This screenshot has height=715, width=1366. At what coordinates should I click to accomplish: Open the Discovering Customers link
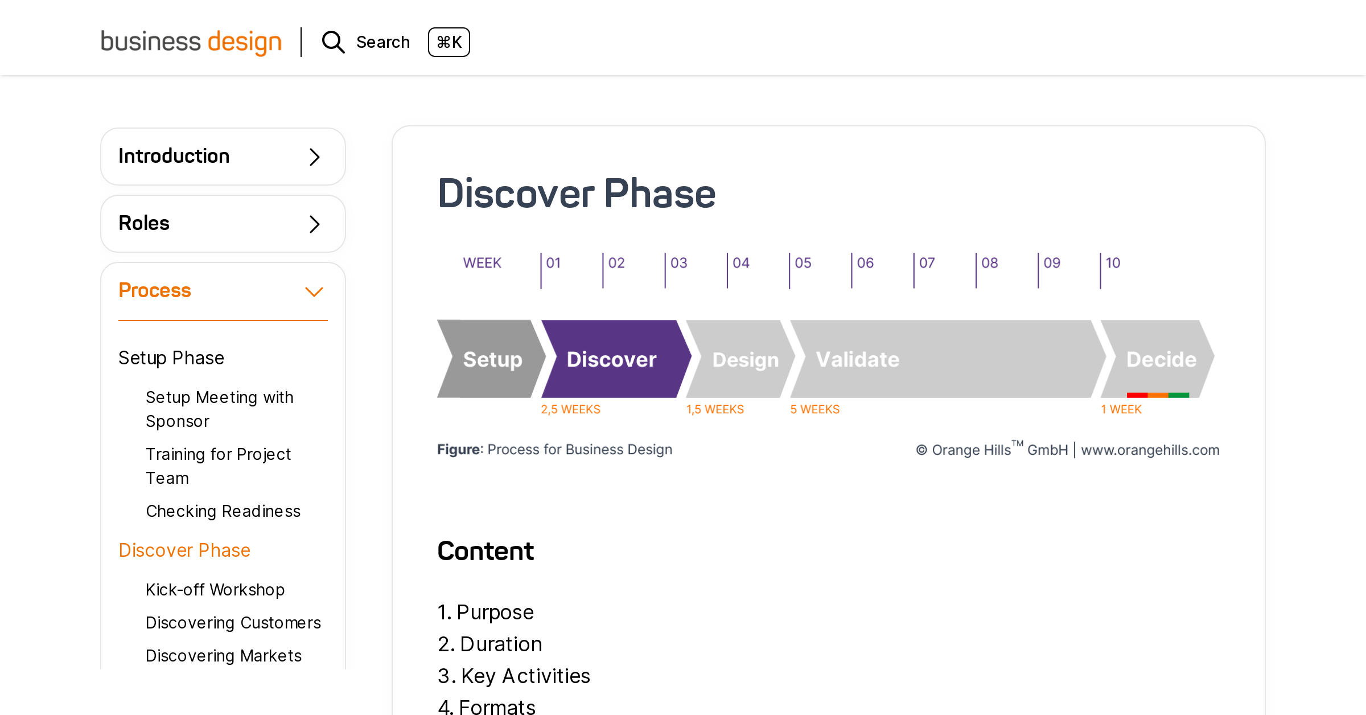coord(233,622)
